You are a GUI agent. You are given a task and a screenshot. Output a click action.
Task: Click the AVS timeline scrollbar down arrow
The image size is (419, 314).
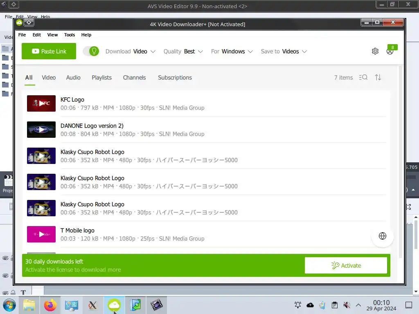pyautogui.click(x=416, y=292)
